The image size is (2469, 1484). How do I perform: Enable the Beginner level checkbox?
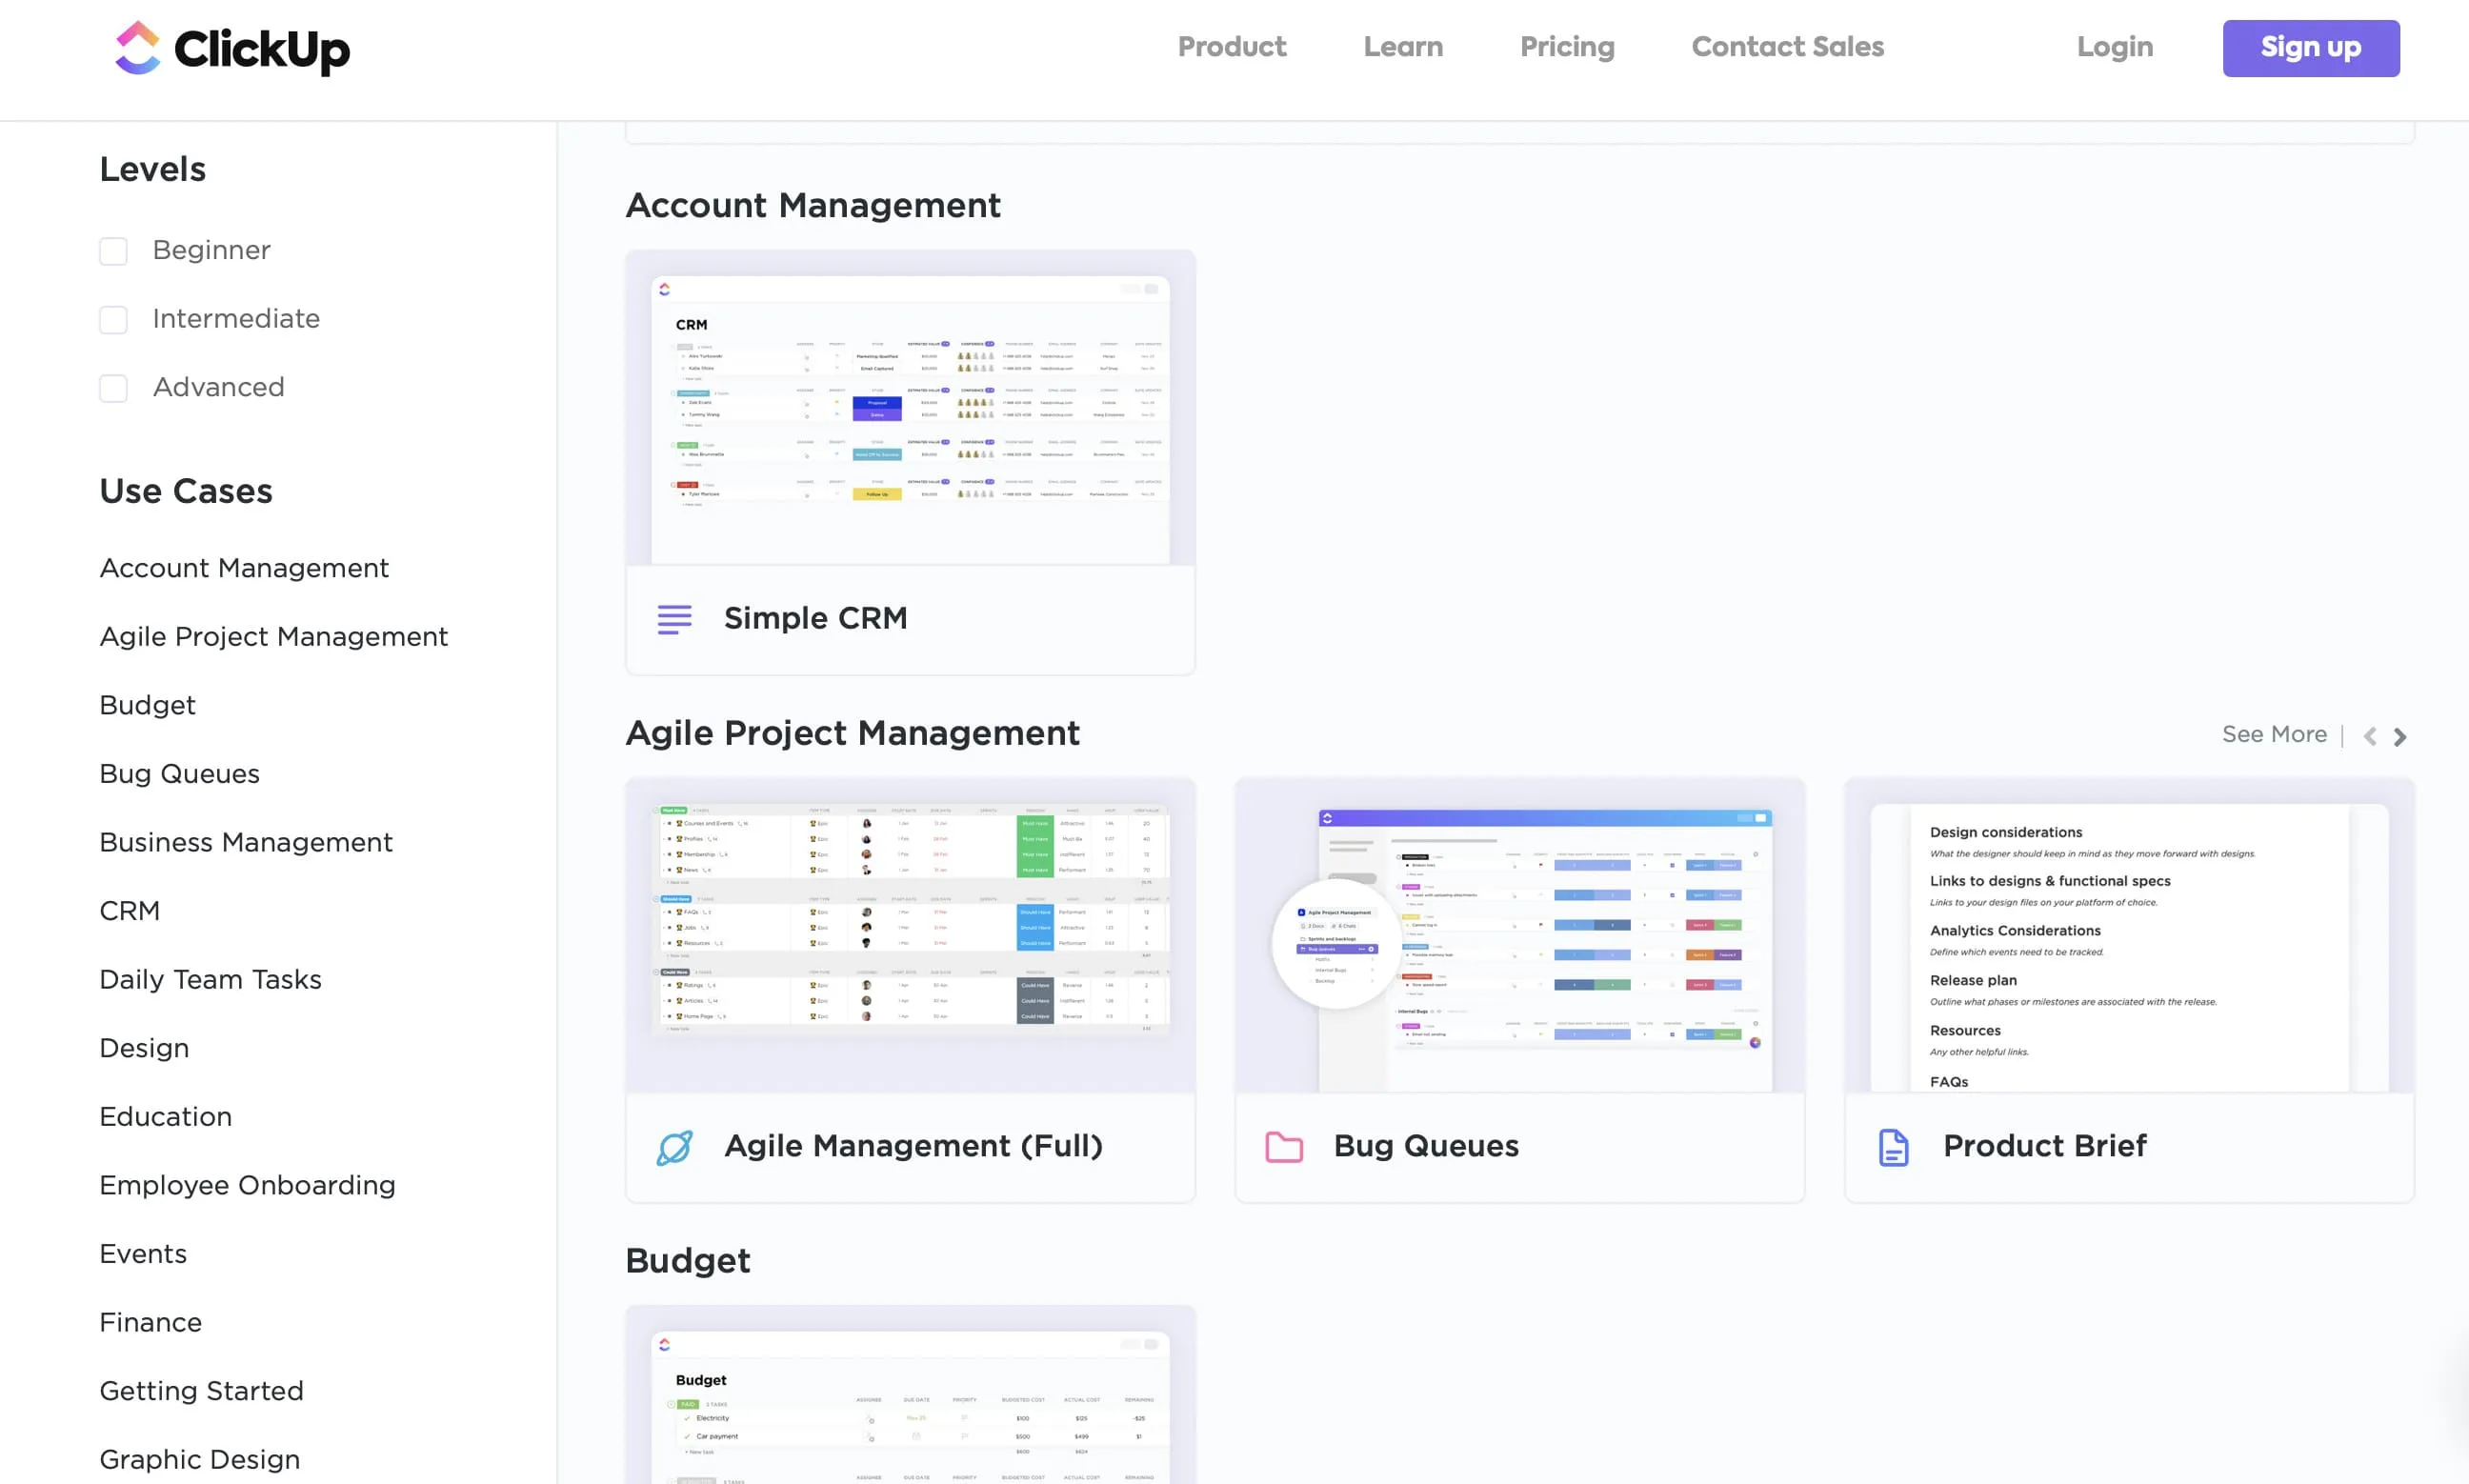[114, 251]
